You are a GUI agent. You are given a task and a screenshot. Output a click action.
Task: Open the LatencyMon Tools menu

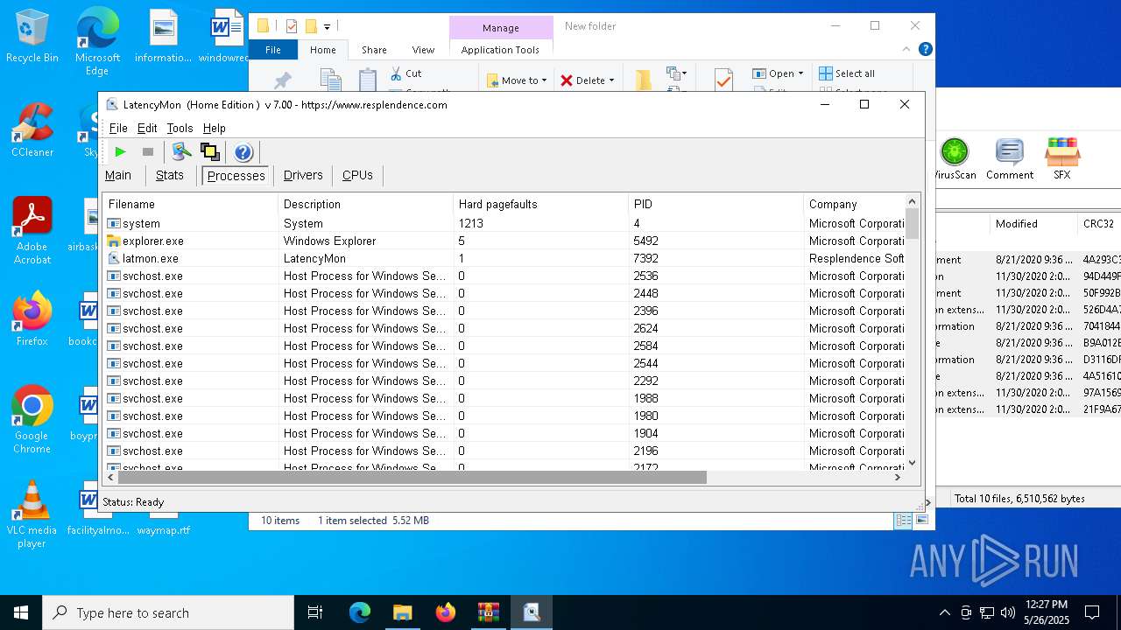coord(180,128)
